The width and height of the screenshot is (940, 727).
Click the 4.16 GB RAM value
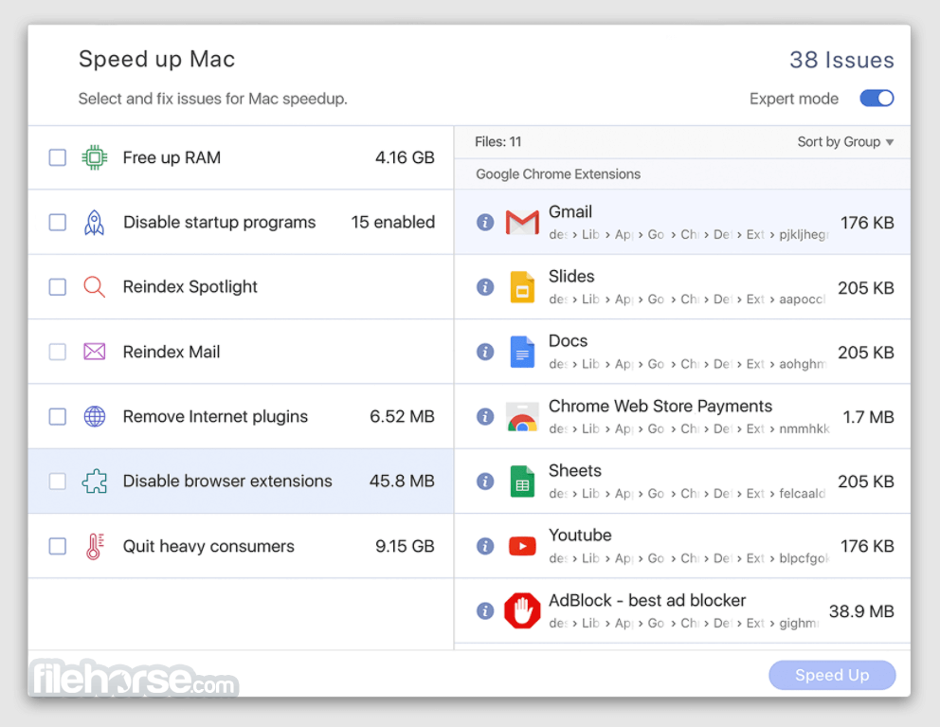coord(405,157)
